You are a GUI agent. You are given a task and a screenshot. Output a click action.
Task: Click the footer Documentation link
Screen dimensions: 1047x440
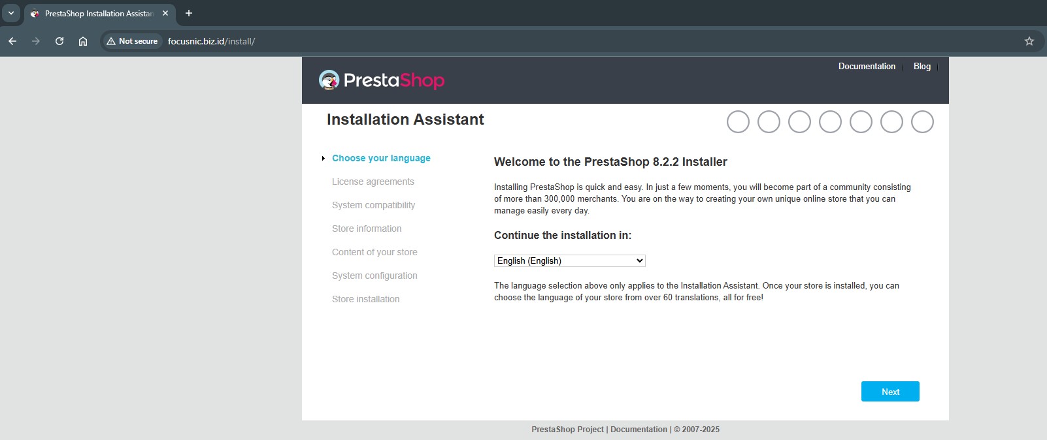tap(639, 430)
